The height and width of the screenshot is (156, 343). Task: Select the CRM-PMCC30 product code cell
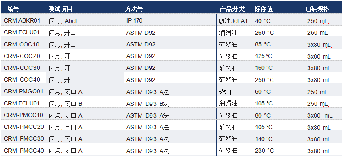(x=24, y=138)
